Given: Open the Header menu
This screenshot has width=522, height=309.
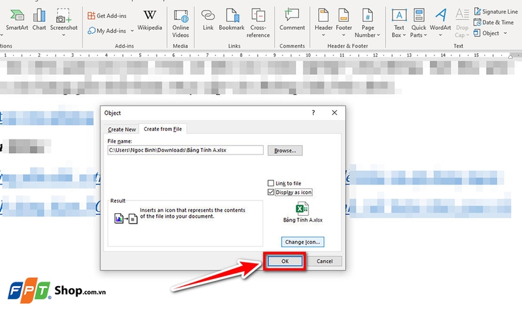Looking at the screenshot, I should click(323, 23).
